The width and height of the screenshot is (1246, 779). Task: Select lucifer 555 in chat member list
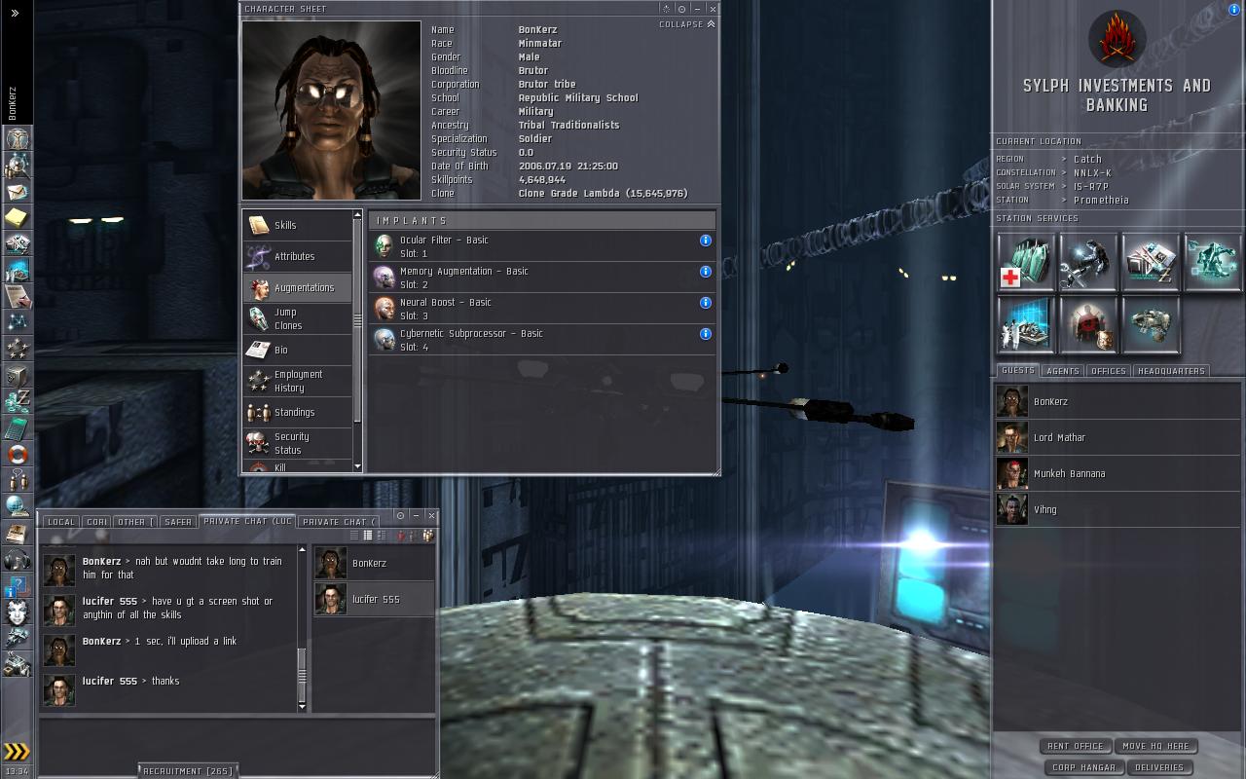coord(374,600)
